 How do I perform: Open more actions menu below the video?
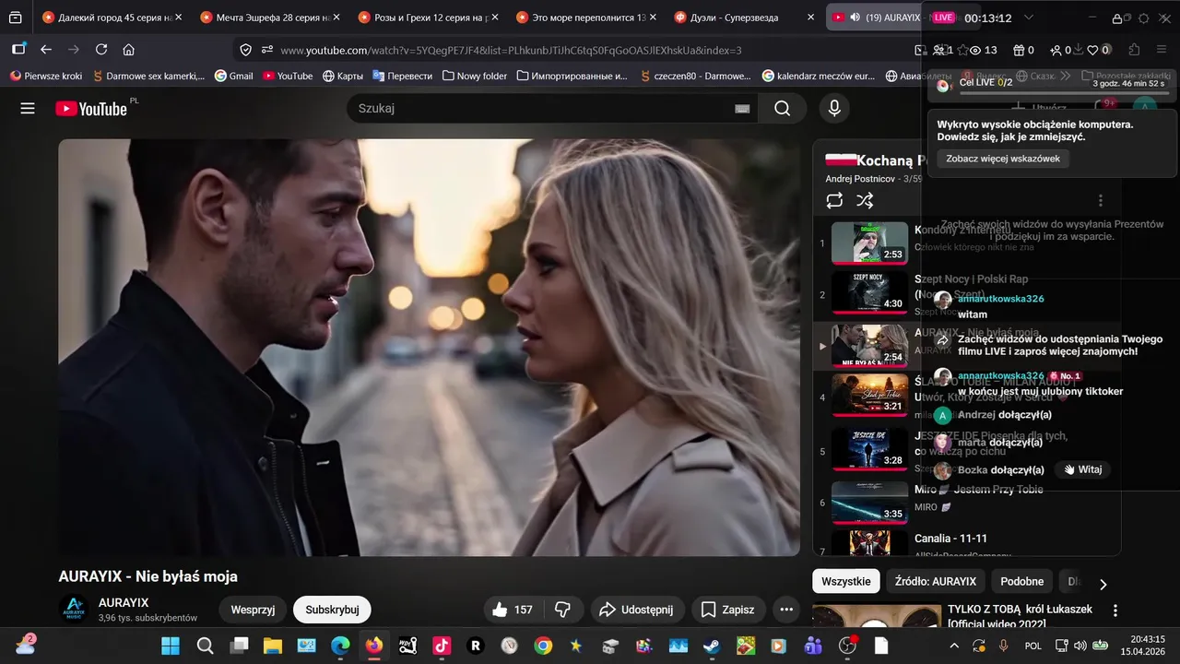coord(785,610)
